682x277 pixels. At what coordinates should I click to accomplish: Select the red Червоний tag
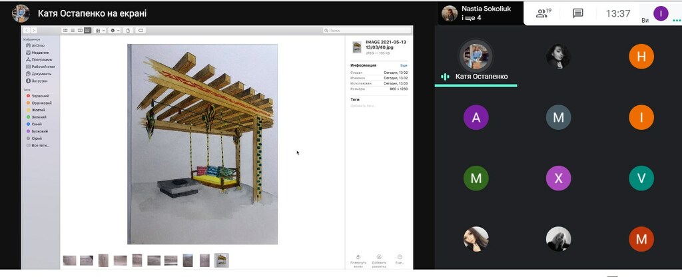tap(37, 96)
